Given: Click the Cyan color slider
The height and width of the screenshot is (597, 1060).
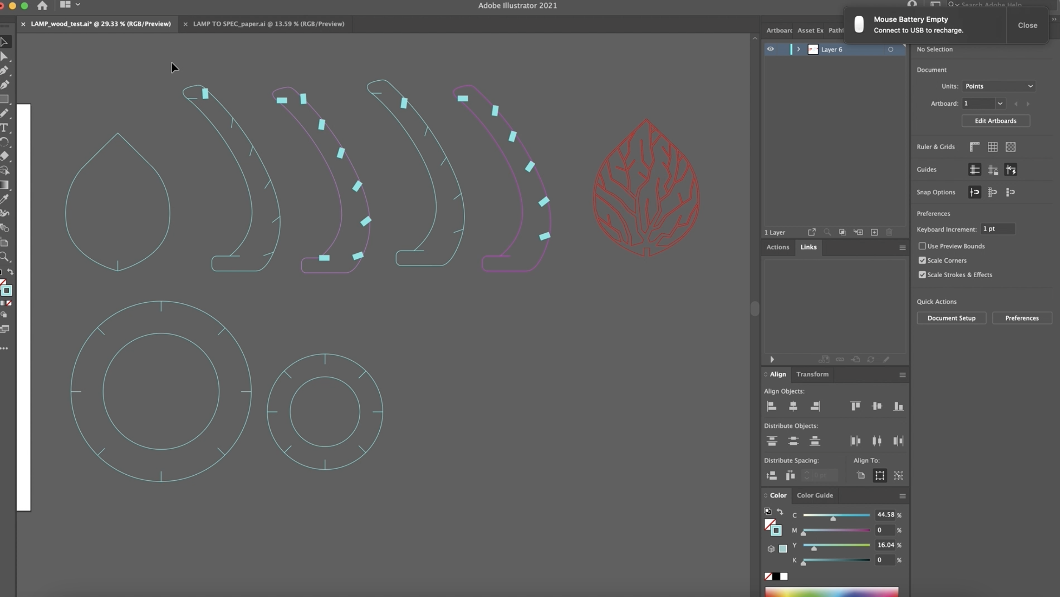Looking at the screenshot, I should click(836, 515).
